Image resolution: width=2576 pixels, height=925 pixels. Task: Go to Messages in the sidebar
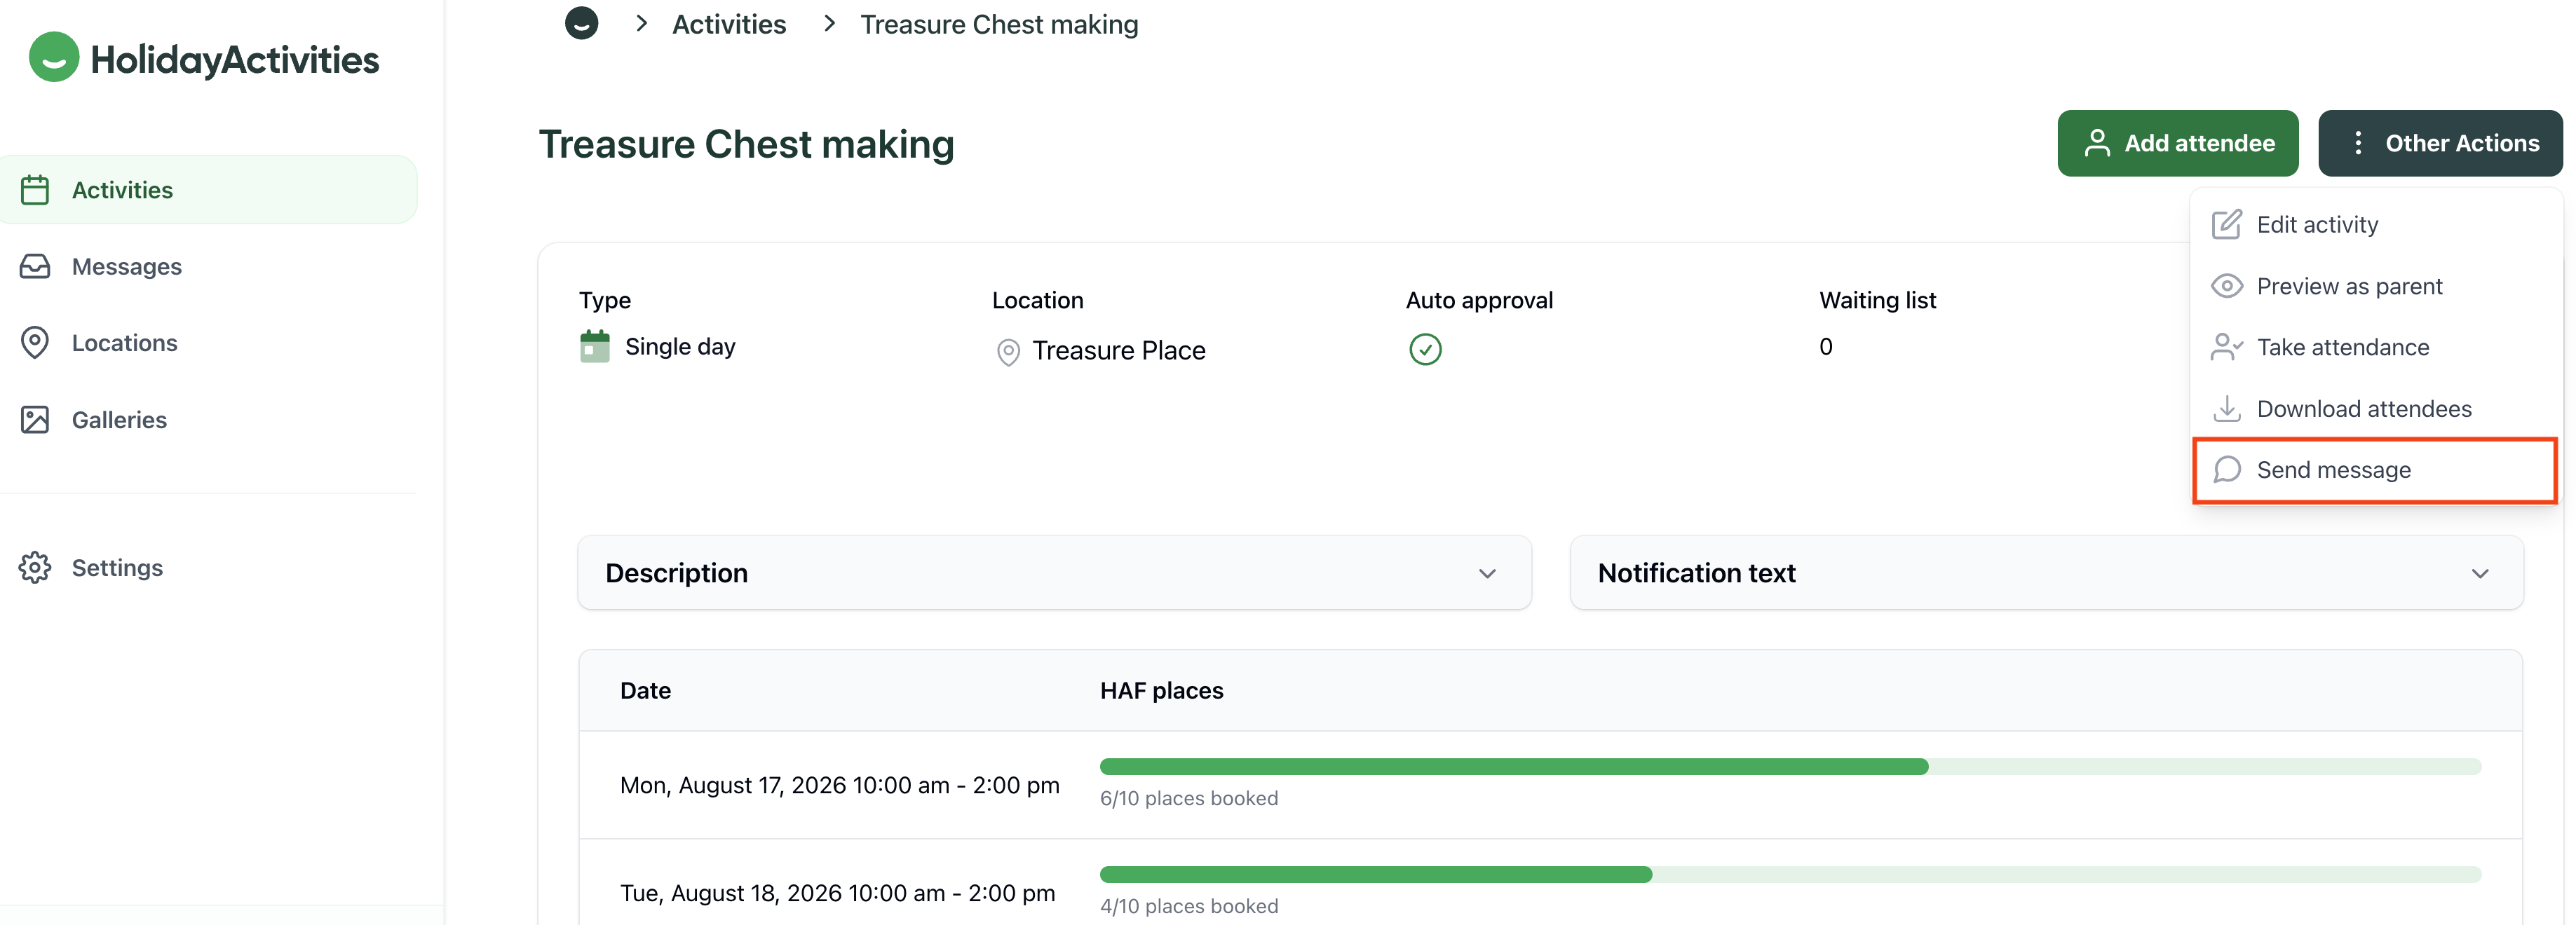coord(208,267)
